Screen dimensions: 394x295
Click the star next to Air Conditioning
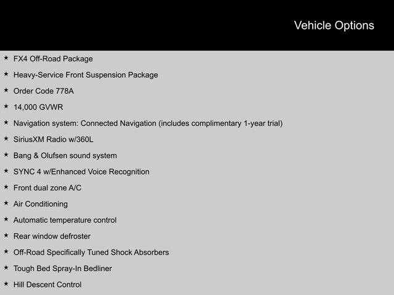[6, 203]
